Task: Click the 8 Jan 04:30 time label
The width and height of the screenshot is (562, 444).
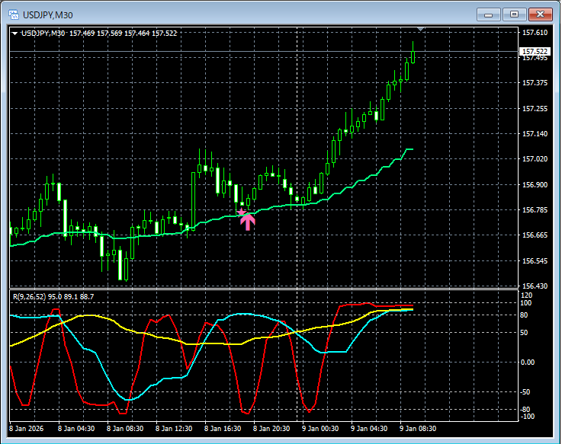Action: [76, 428]
